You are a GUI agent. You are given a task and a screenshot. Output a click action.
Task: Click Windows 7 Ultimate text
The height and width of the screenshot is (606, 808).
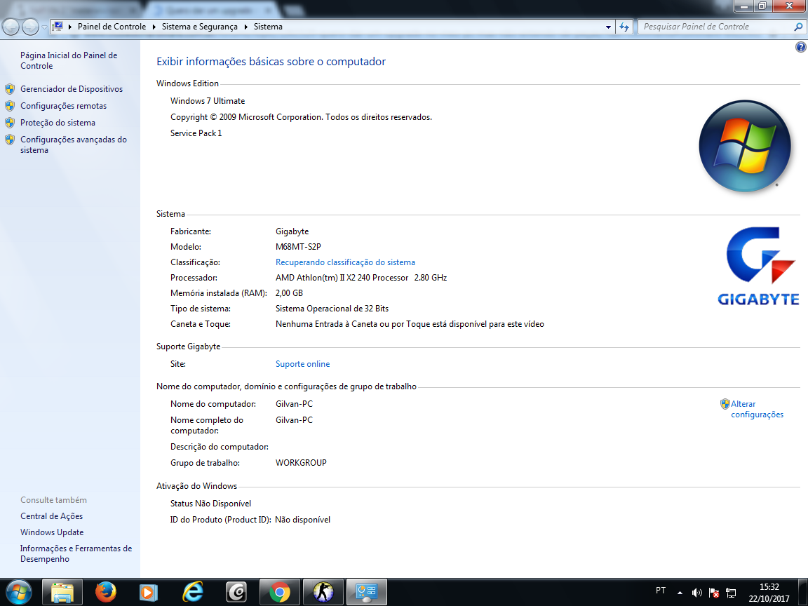point(208,101)
